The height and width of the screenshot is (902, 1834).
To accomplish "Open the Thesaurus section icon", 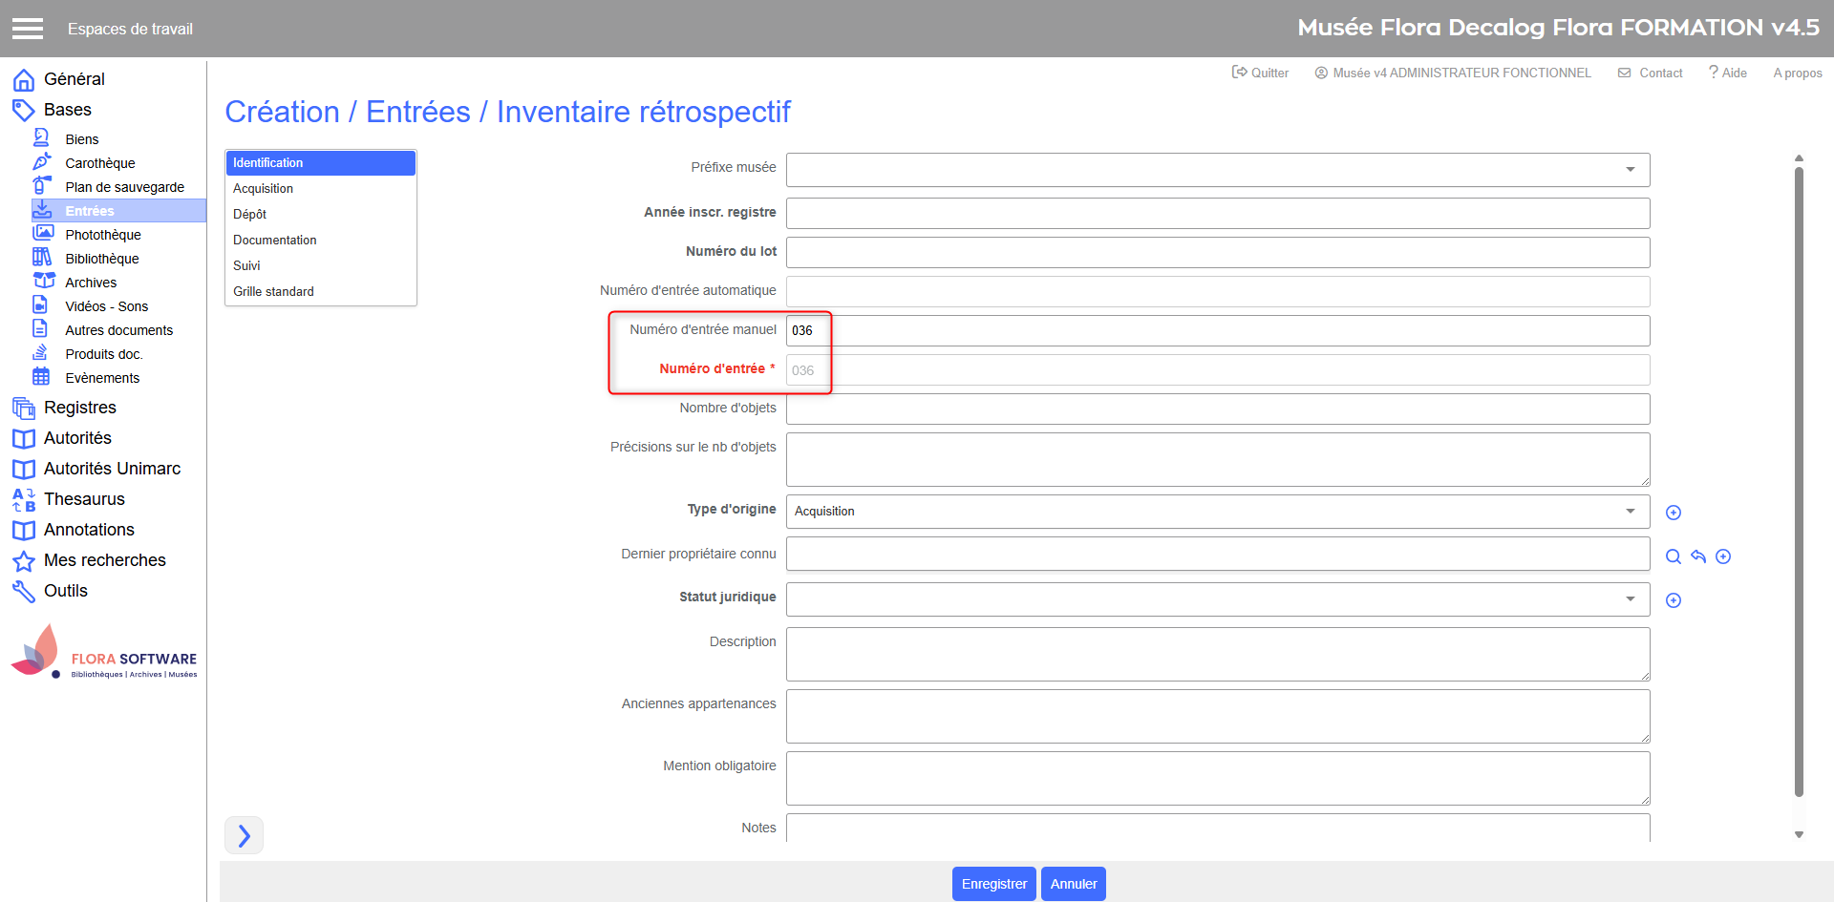I will tap(24, 499).
